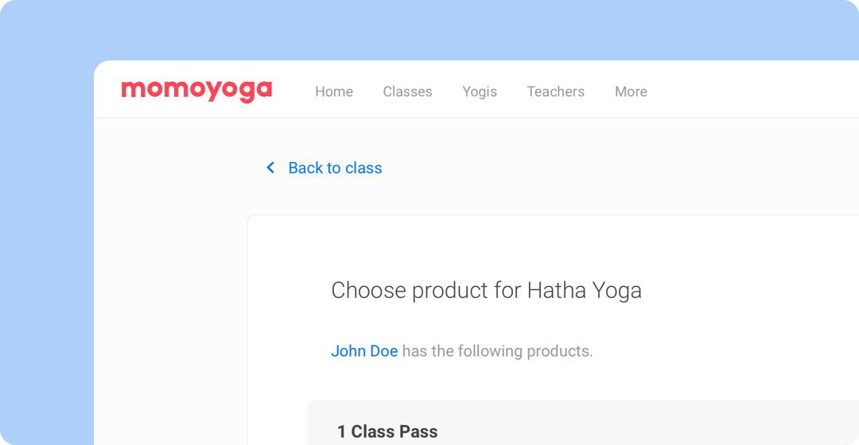Click the Choose product for Hatha Yoga heading
This screenshot has height=445, width=859.
486,291
